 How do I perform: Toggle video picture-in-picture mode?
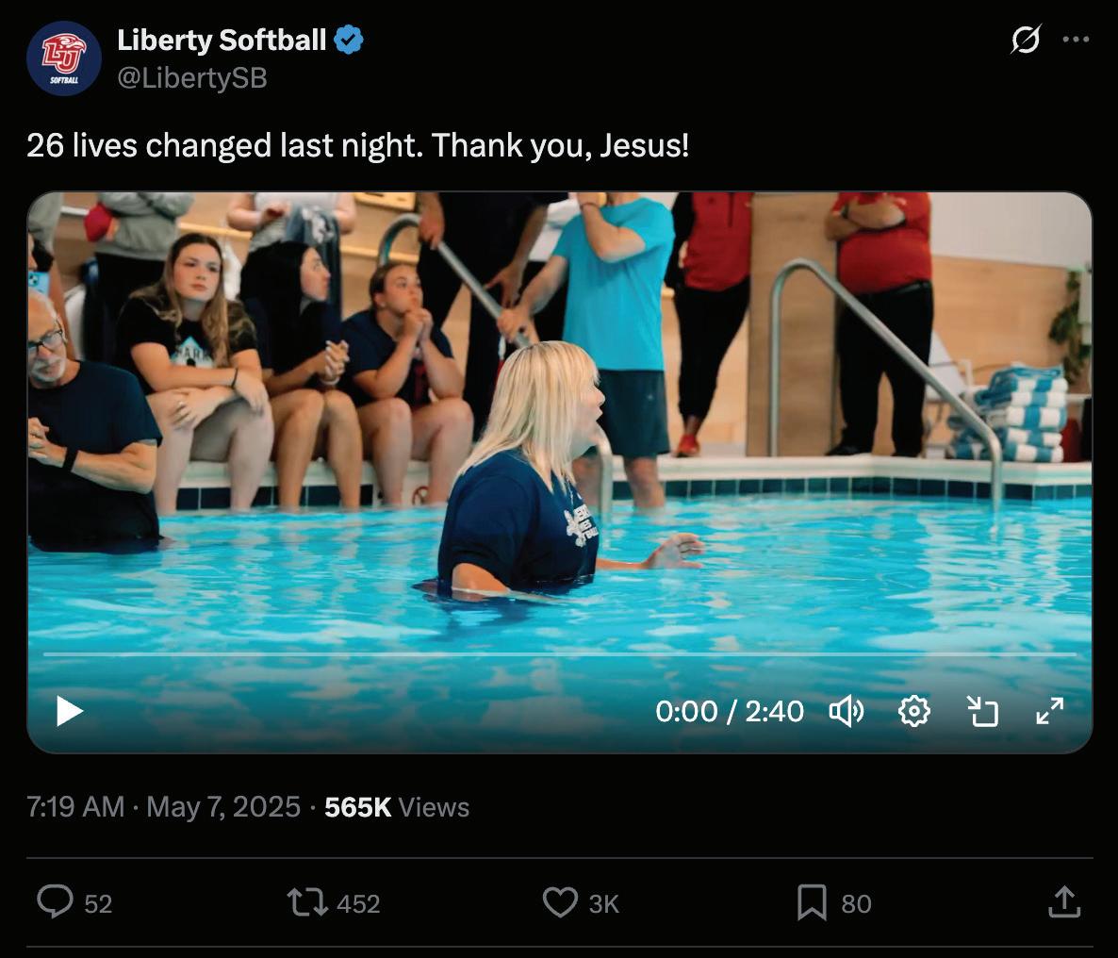tap(982, 711)
